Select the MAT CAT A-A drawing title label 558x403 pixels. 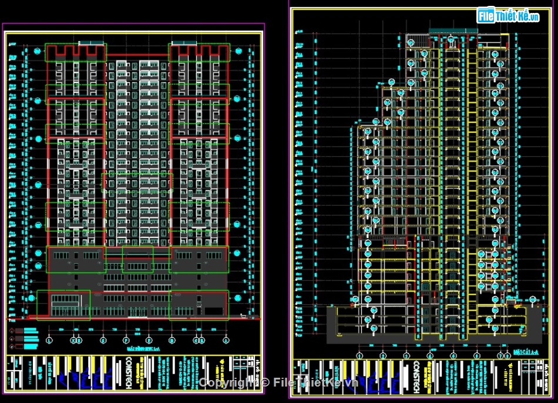click(x=525, y=351)
